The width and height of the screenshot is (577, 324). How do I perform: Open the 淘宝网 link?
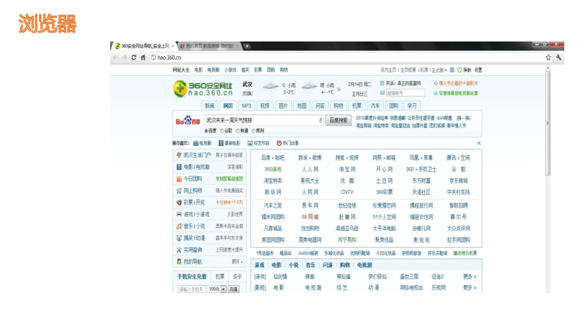[x=347, y=169]
